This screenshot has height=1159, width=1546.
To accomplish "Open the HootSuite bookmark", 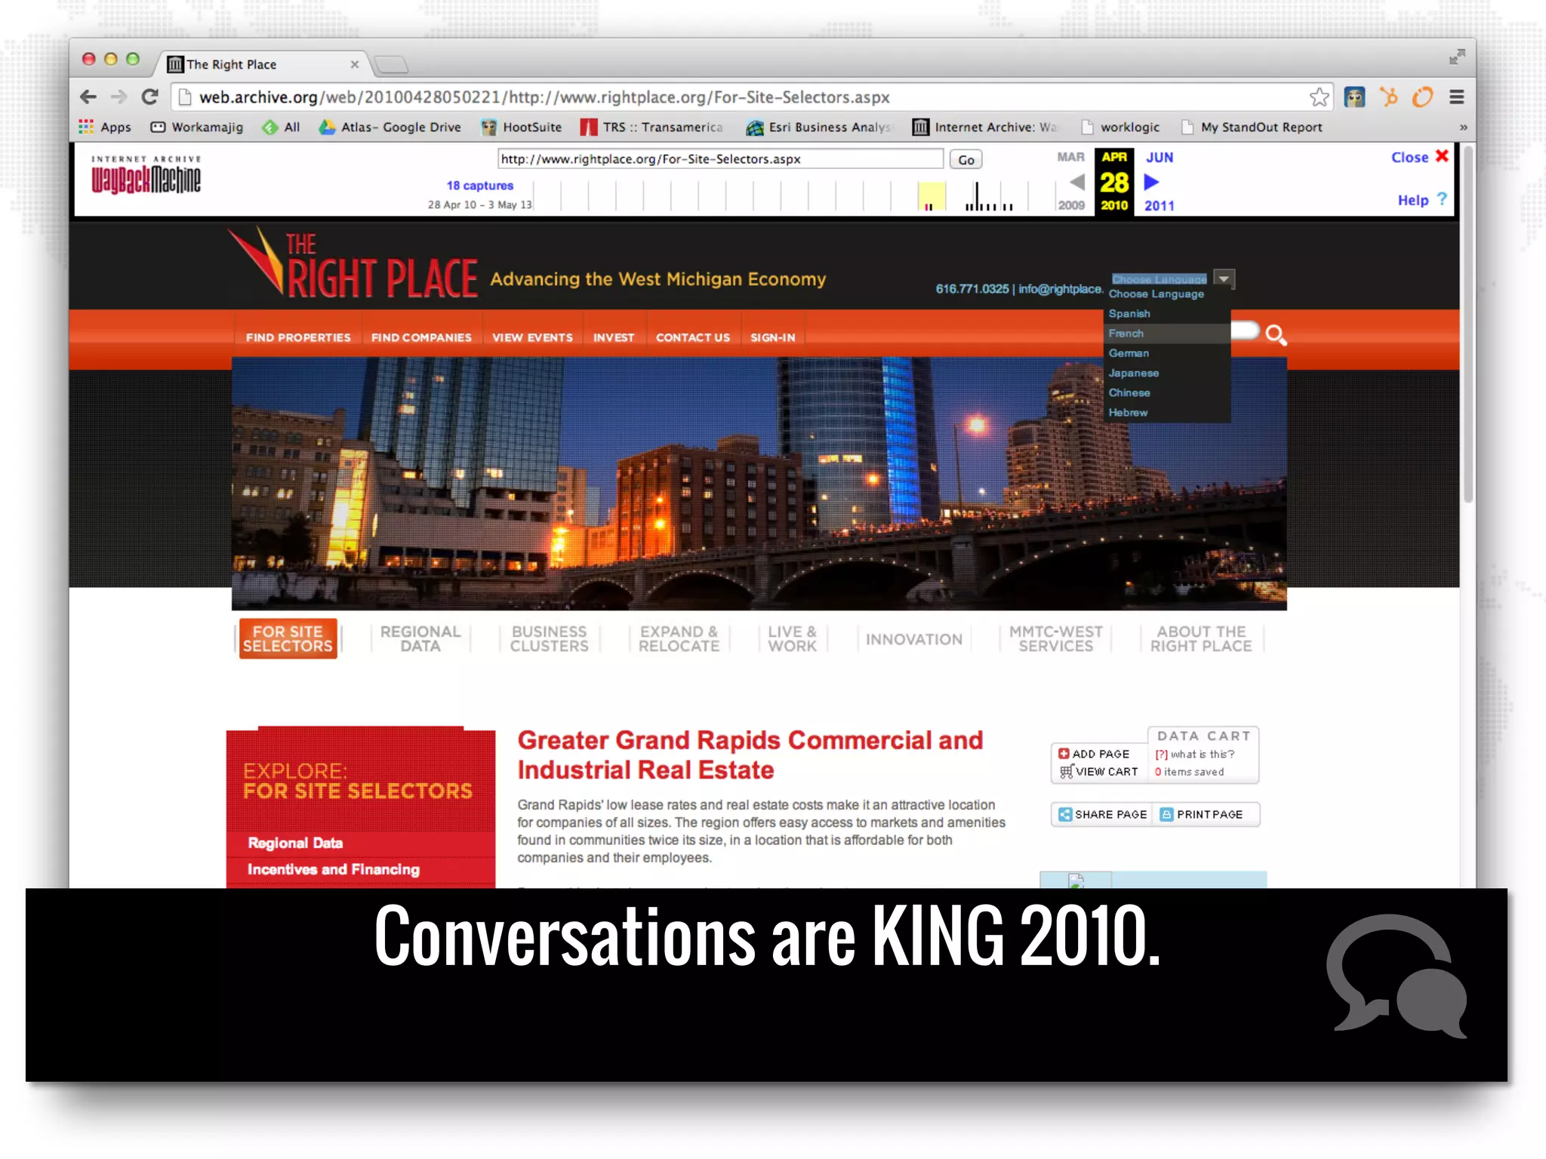I will tap(522, 128).
